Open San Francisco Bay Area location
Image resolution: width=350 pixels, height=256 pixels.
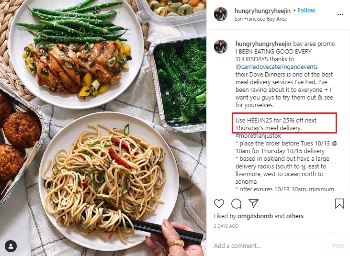(260, 19)
